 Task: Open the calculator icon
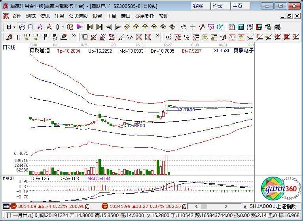point(241,27)
